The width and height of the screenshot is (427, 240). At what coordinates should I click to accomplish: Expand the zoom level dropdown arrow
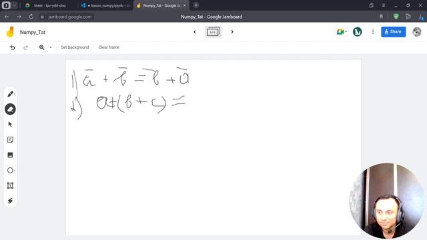pyautogui.click(x=51, y=47)
